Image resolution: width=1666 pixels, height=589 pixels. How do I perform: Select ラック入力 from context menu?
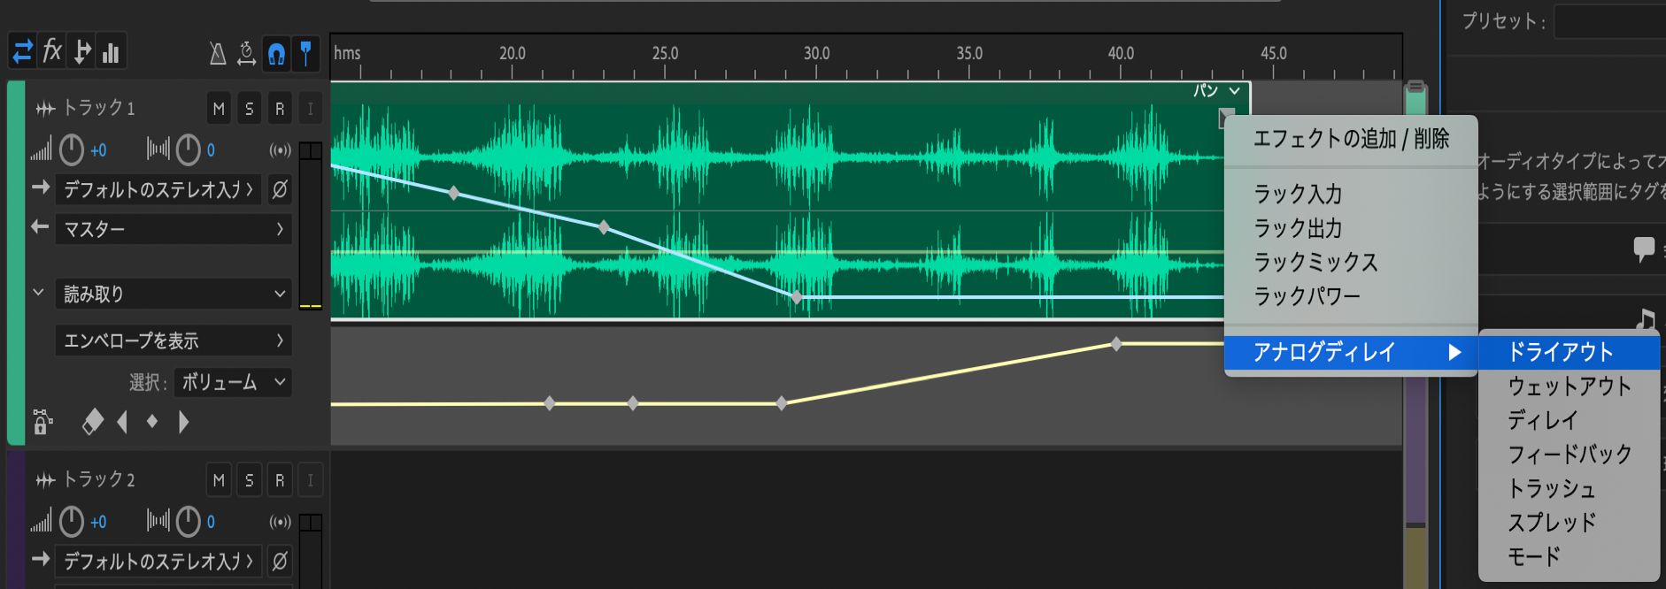(x=1351, y=194)
